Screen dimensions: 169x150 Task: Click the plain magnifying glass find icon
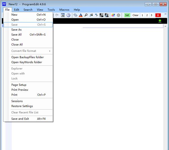click(x=86, y=15)
